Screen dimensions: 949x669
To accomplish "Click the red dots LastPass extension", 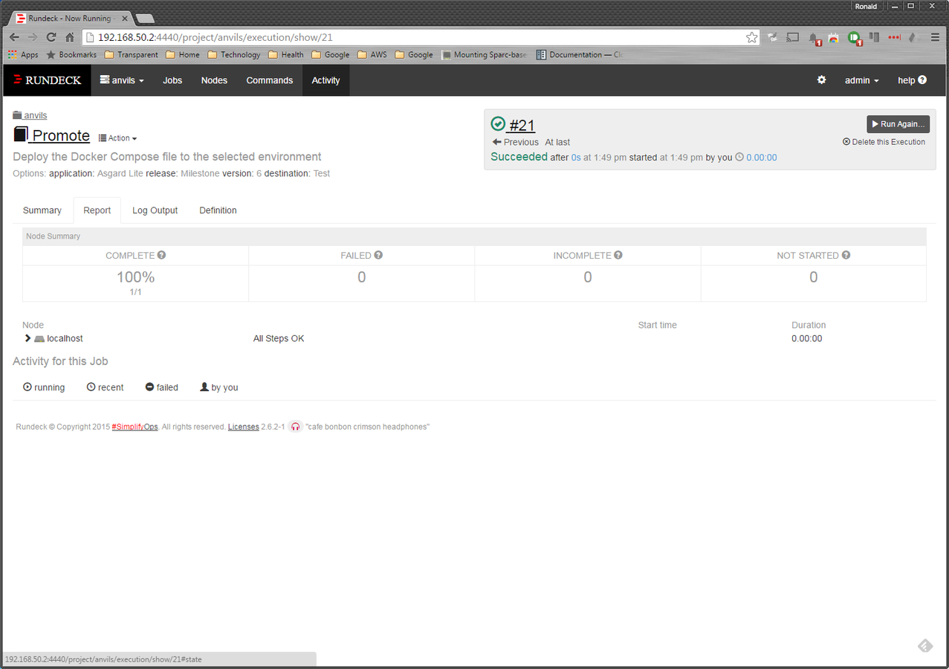I will [x=894, y=37].
